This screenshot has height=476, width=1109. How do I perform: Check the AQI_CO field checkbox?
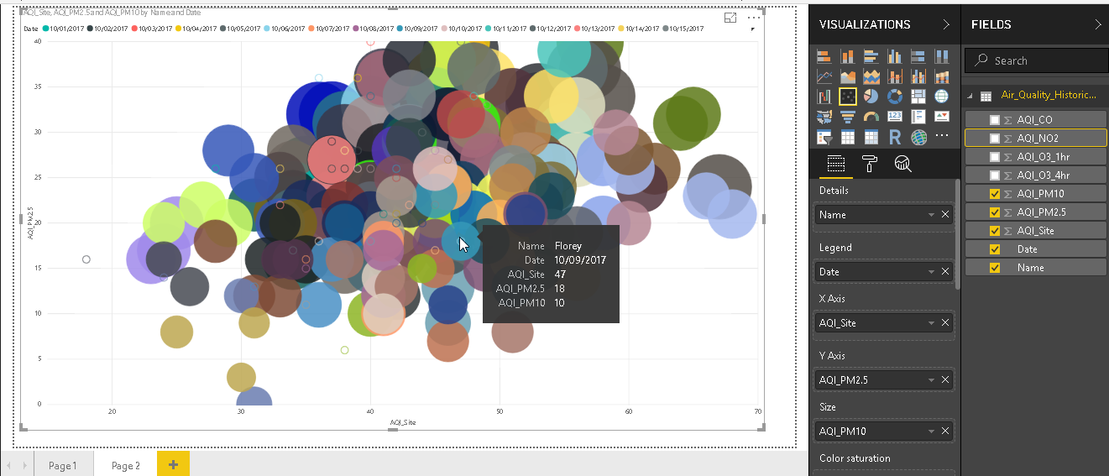click(x=995, y=120)
